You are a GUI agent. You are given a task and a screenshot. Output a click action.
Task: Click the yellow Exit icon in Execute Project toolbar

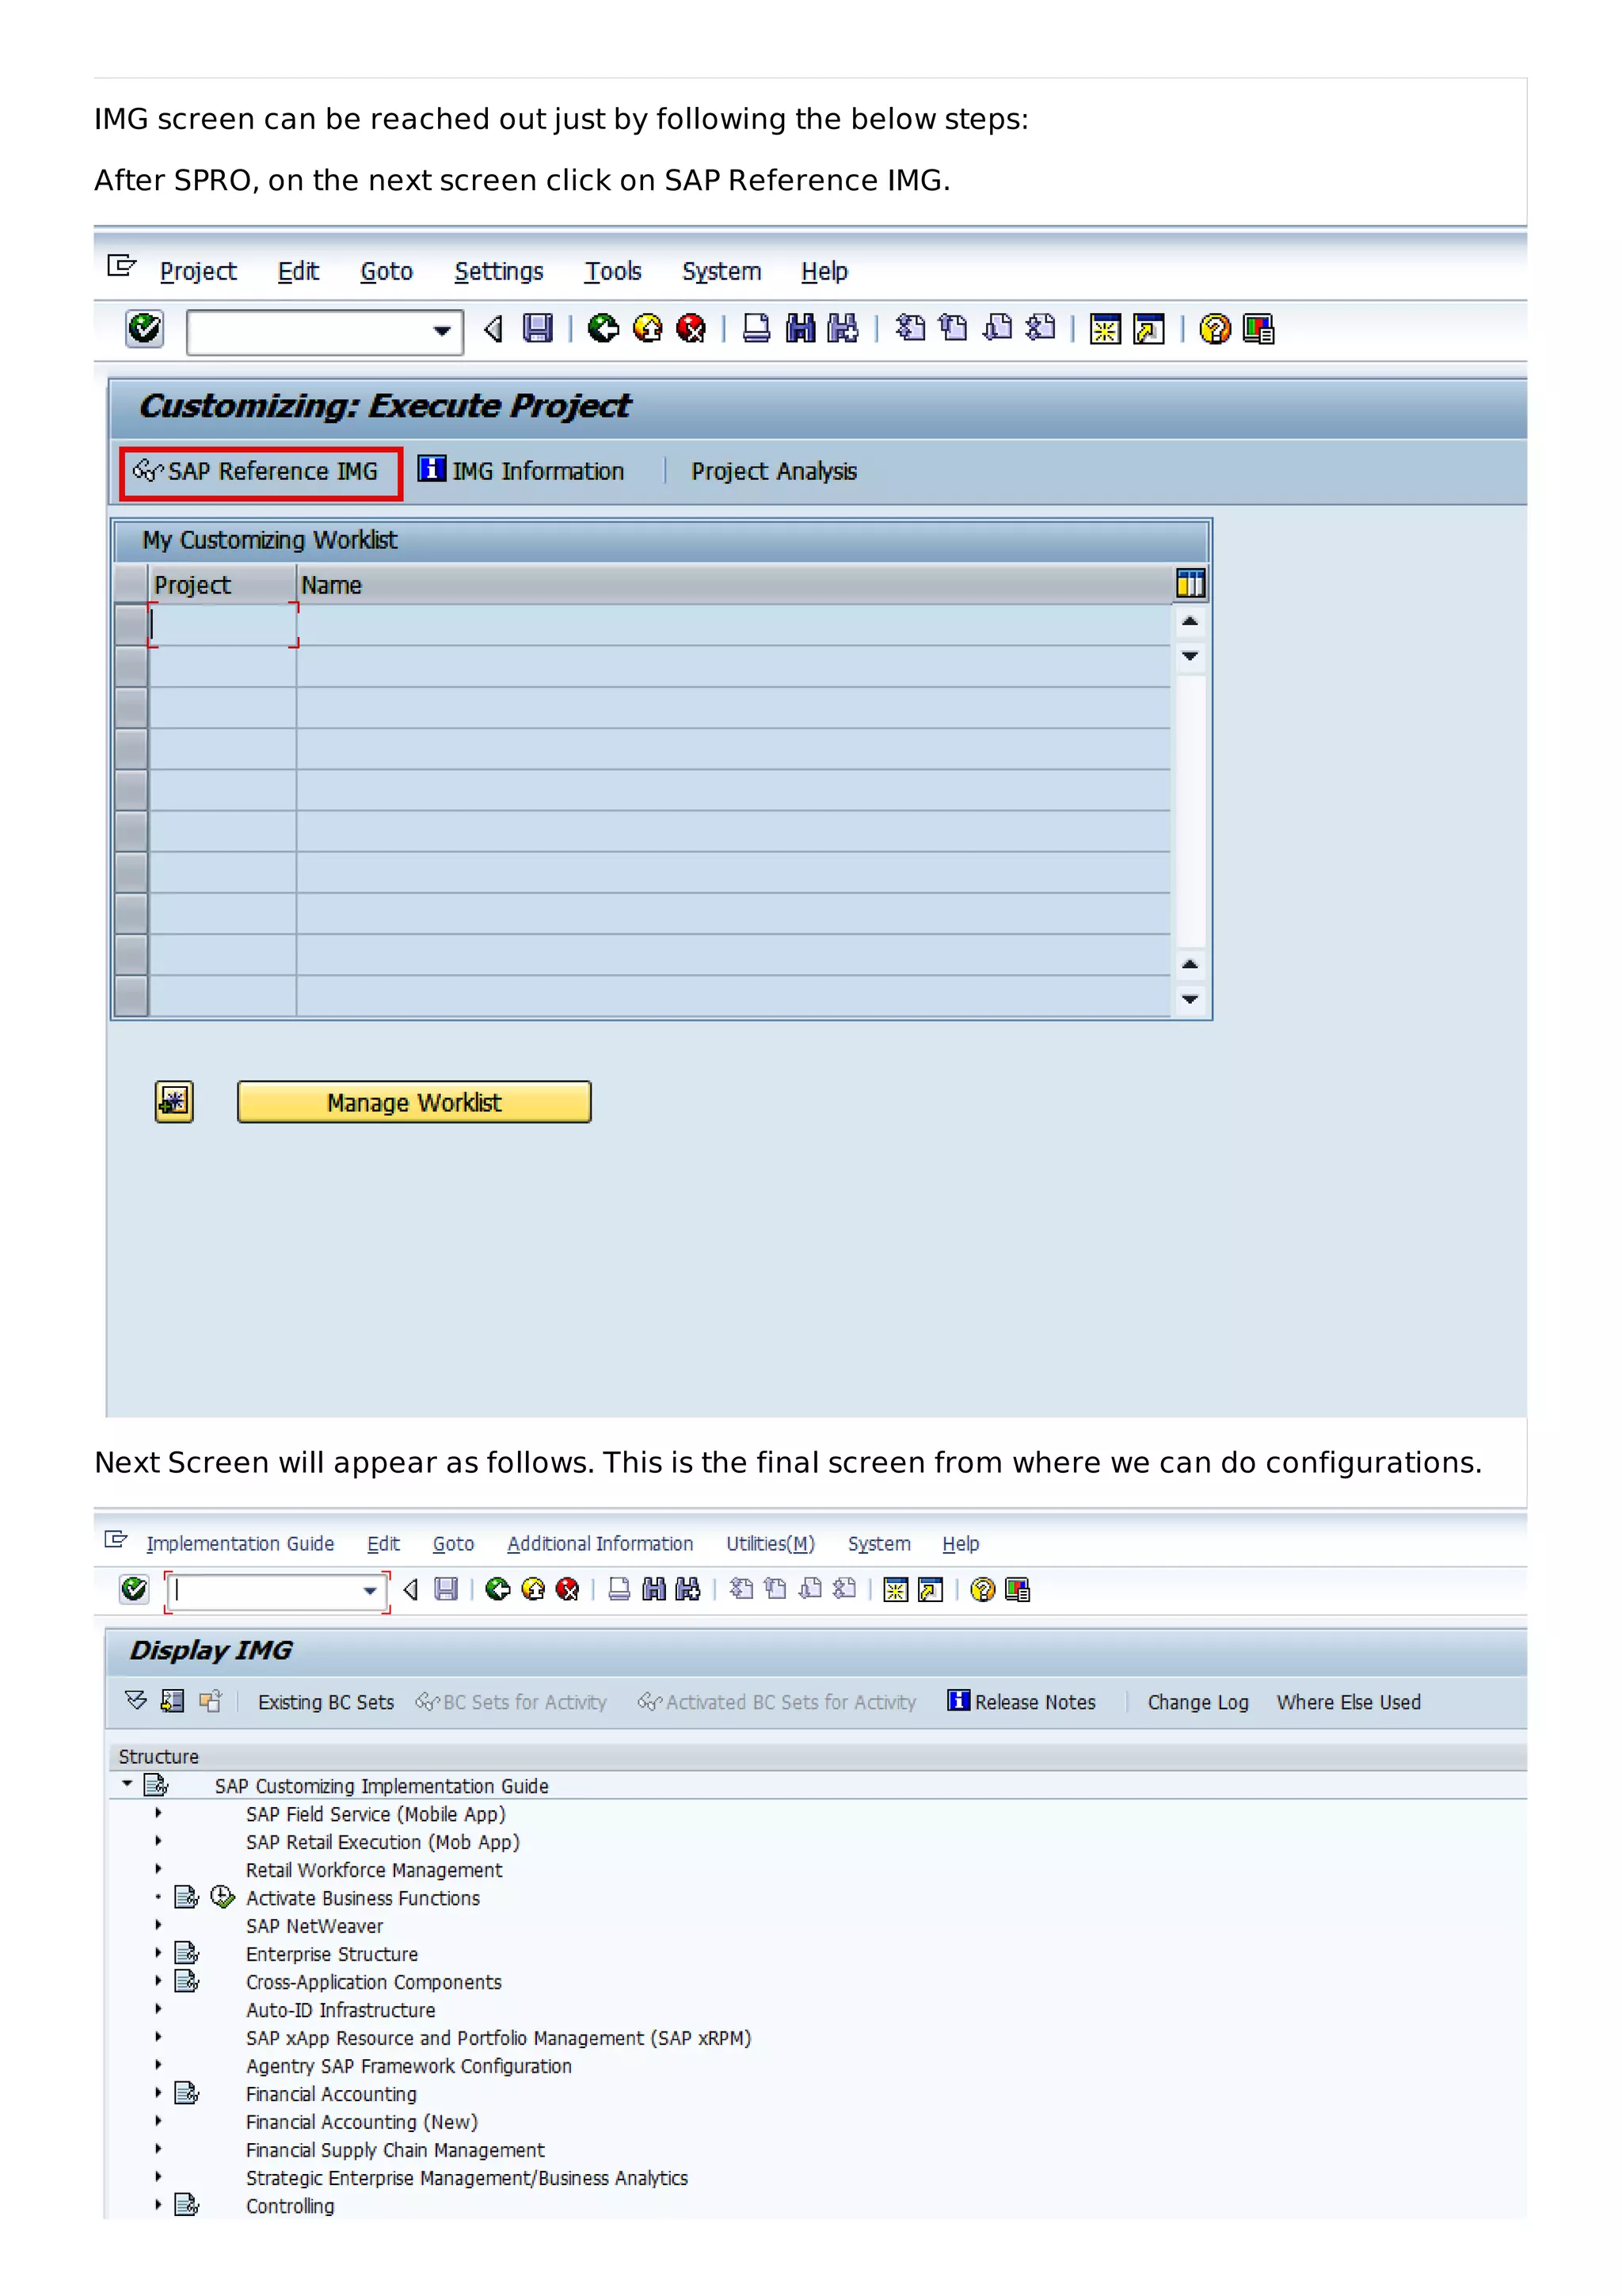pos(648,328)
